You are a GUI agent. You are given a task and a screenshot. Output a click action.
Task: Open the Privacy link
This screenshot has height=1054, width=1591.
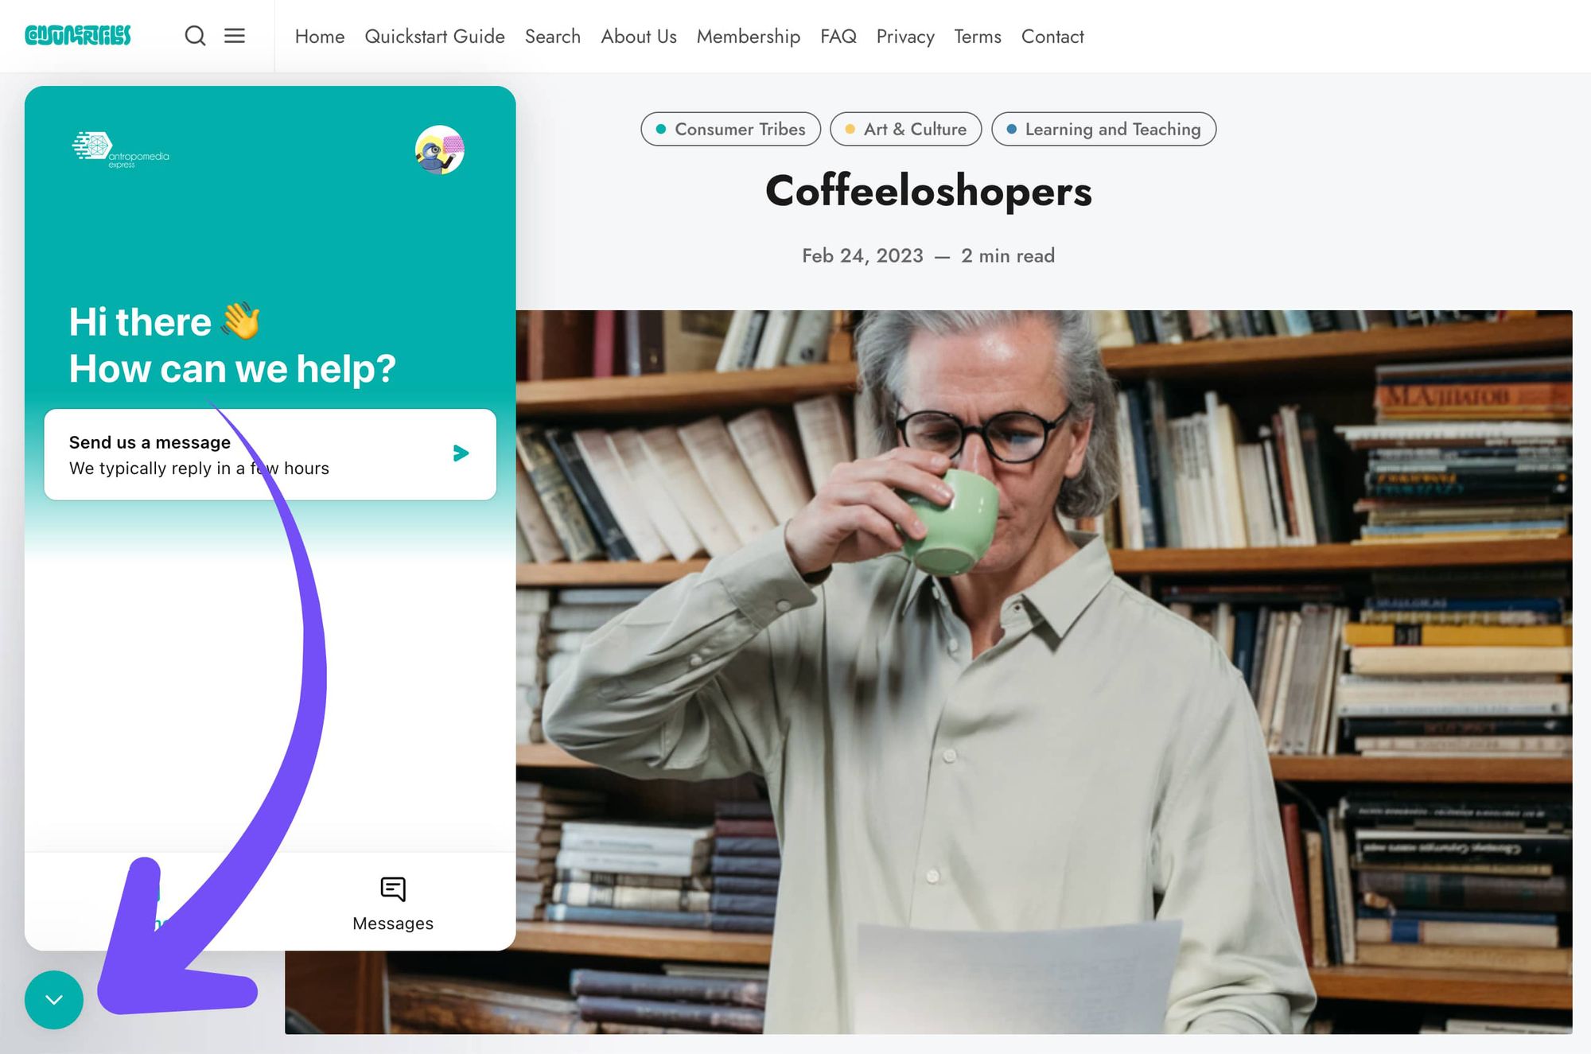(905, 37)
